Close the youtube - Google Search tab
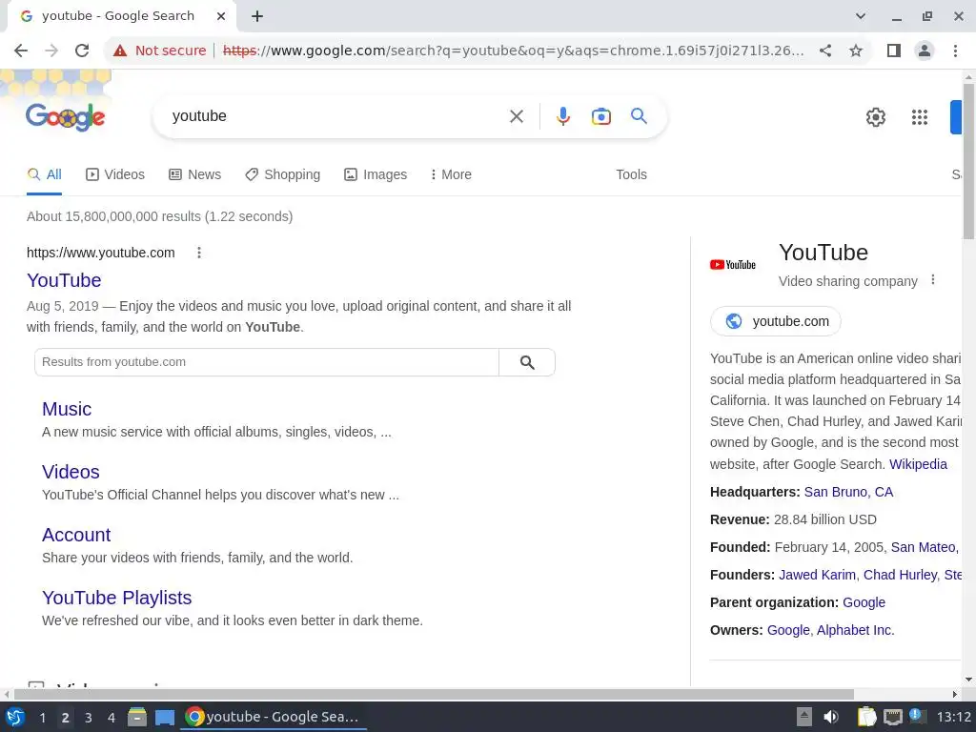The height and width of the screenshot is (732, 976). coord(221,16)
